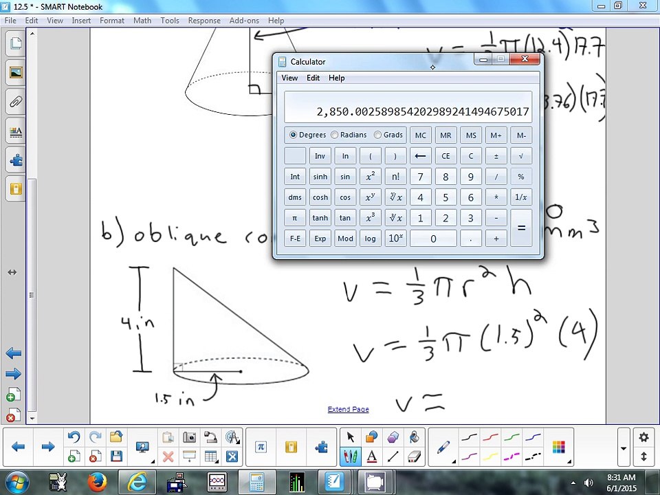660x495 pixels.
Task: Open the yellow SMART Response sidebar tab
Action: click(16, 189)
